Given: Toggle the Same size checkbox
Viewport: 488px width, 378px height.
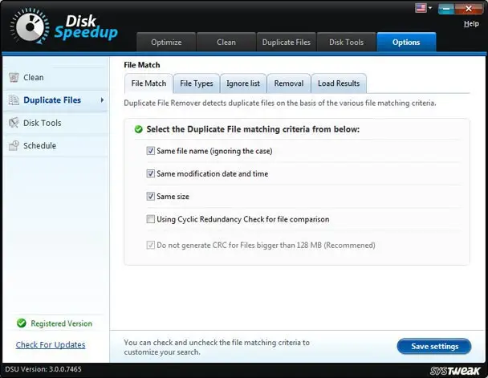Looking at the screenshot, I should [151, 197].
